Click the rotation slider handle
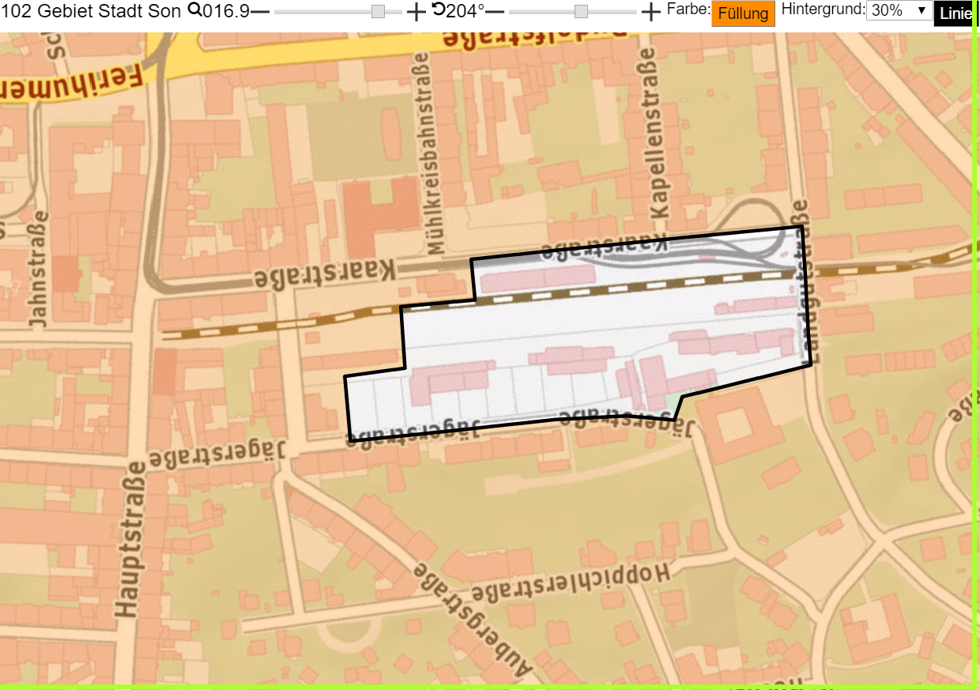The height and width of the screenshot is (690, 980). tap(581, 11)
